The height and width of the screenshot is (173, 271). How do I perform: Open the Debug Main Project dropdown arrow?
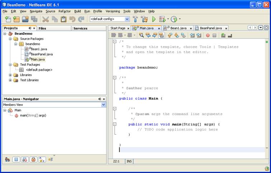pyautogui.click(x=168, y=19)
